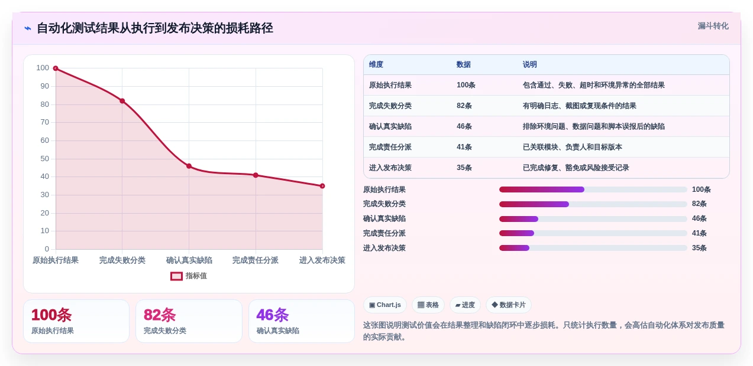Open the 46条 确认真实缺陷 stat card
Screen dimensions: 753x366
(302, 321)
